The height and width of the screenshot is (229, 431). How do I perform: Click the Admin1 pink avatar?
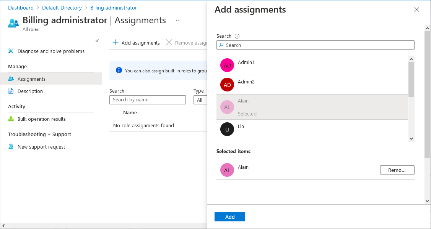click(227, 65)
